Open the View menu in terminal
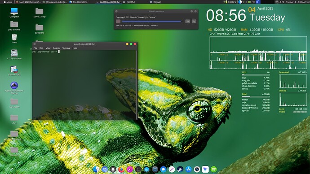The image size is (310, 174). (x=48, y=48)
